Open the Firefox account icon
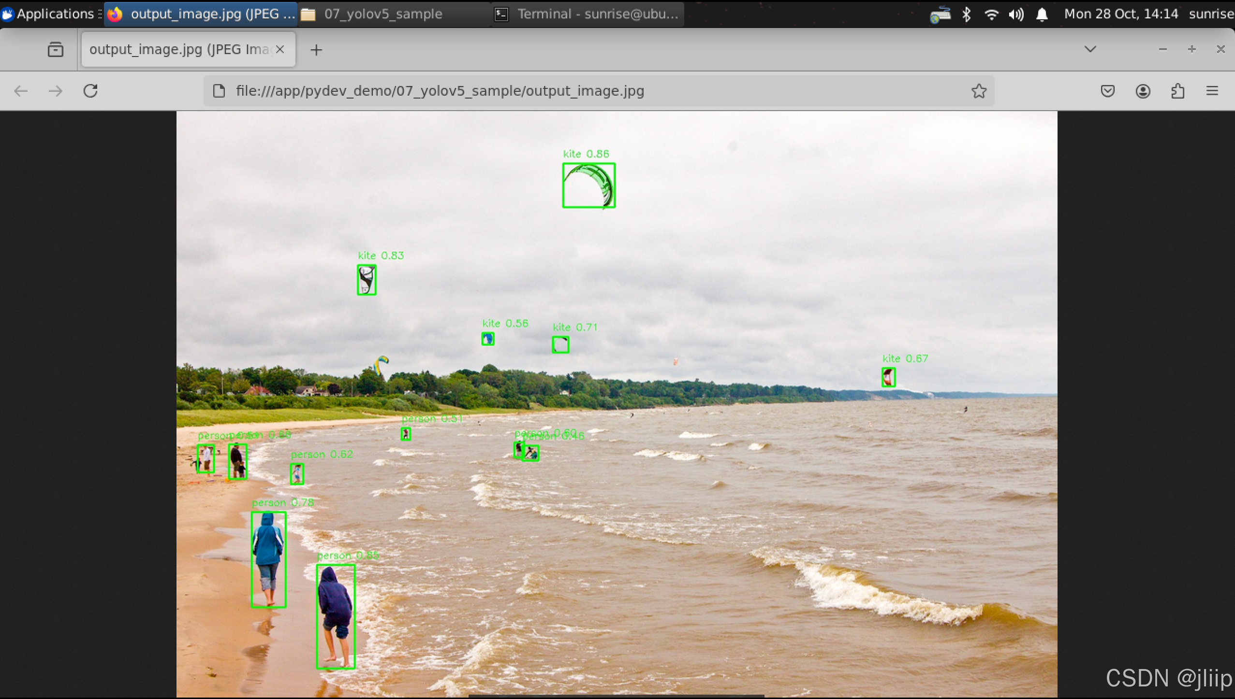Screen dimensions: 1235x699 pyautogui.click(x=1143, y=91)
